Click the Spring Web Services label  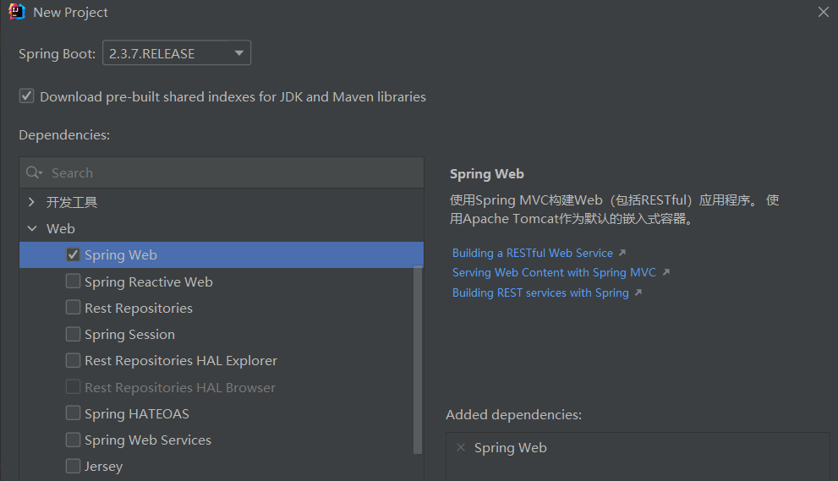point(148,440)
